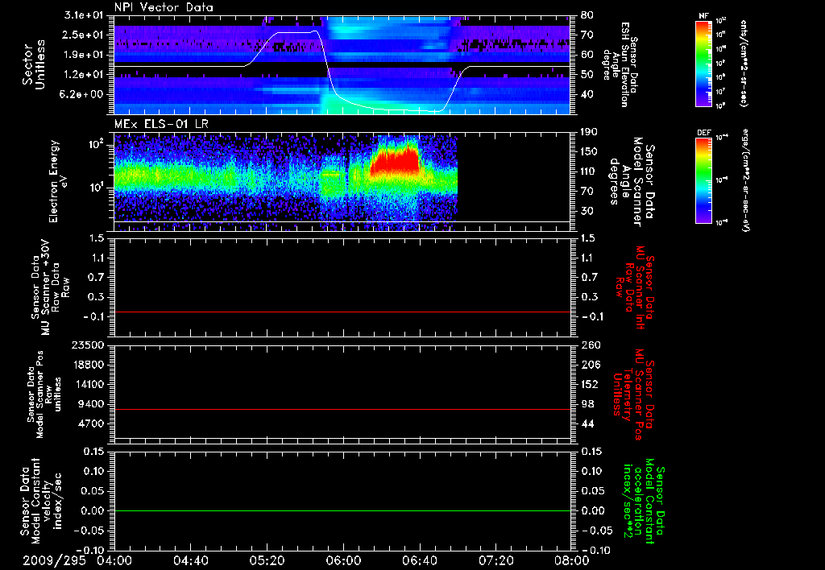Click the 04:40 time axis label

point(190,560)
